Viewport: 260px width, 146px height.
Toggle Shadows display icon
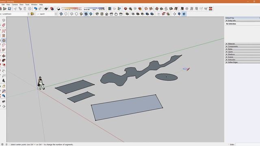[x=58, y=9]
